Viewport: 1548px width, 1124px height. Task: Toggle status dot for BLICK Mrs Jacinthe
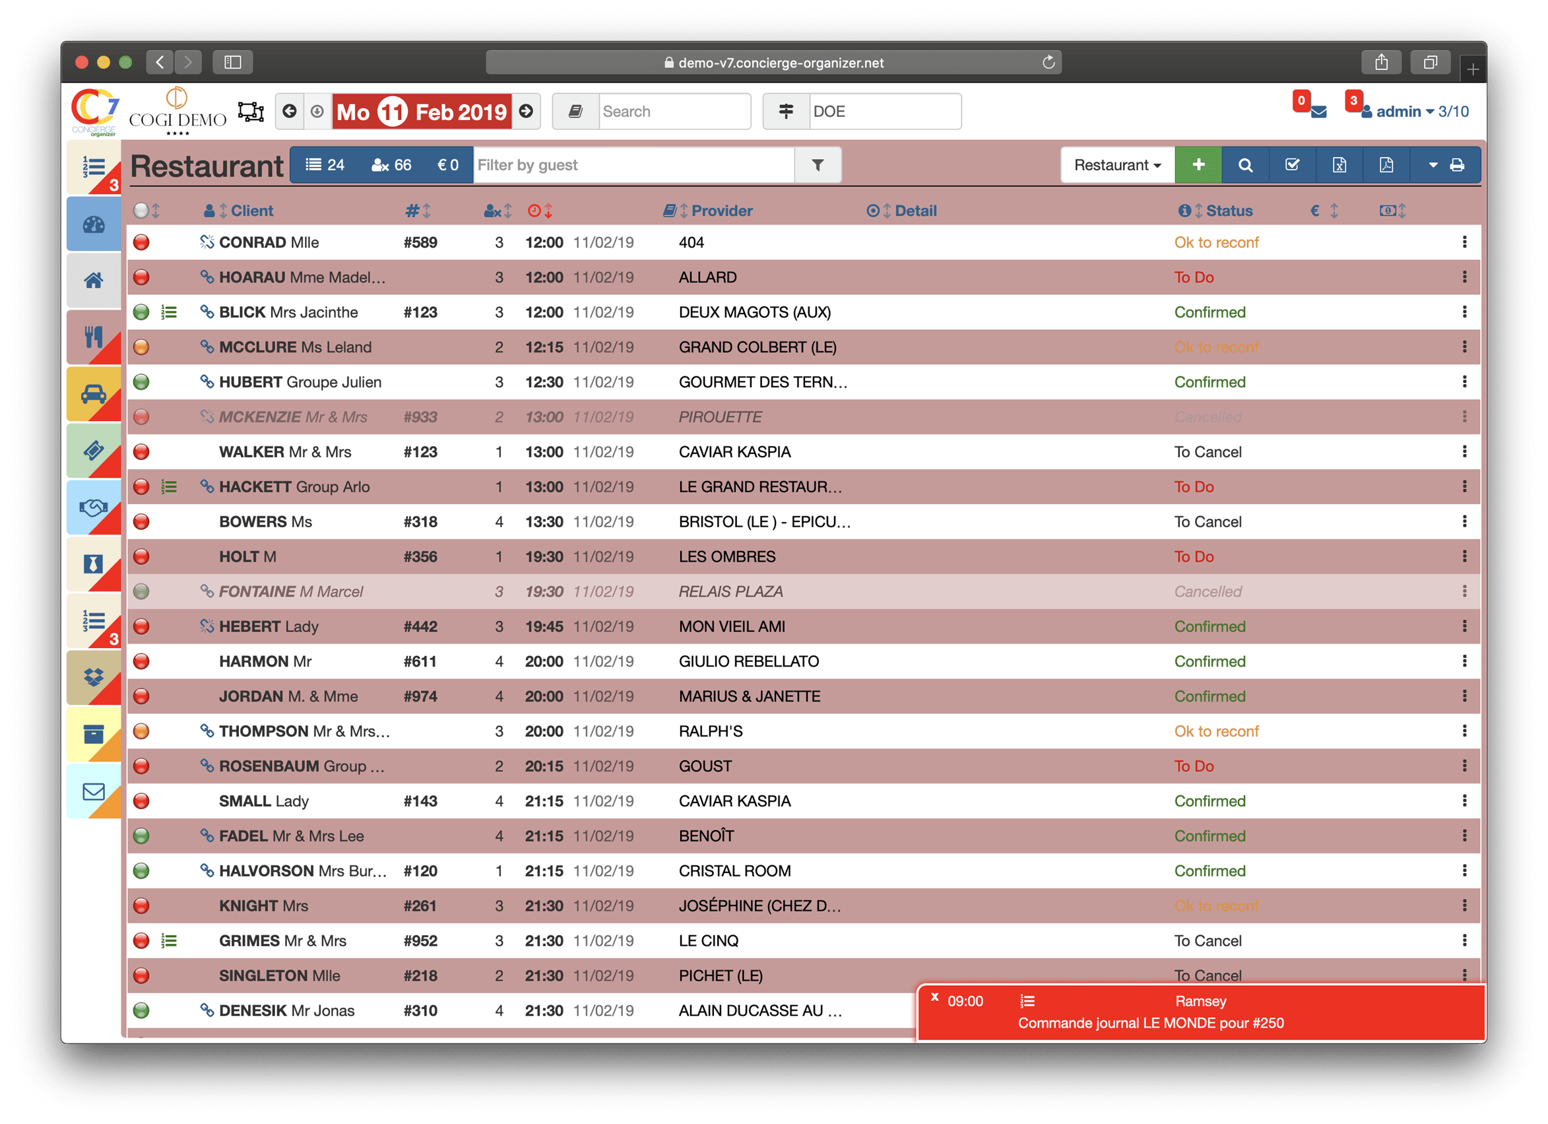click(x=141, y=312)
